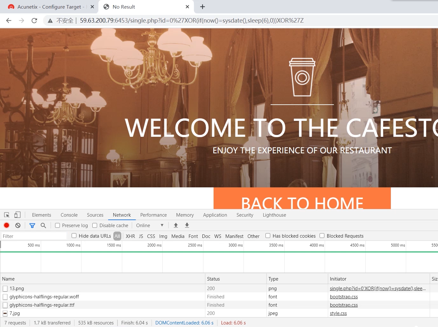Screen dimensions: 438x327
Task: Export HAR with the download arrow
Action: [x=187, y=225]
